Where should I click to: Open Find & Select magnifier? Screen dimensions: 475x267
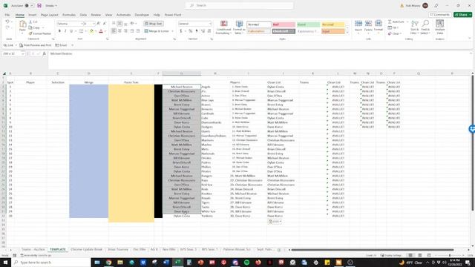pos(425,27)
